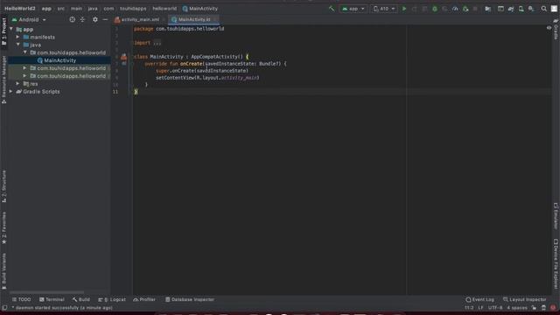Image resolution: width=560 pixels, height=315 pixels.
Task: Click the MainActivity breadcrumb at top
Action: [200, 9]
